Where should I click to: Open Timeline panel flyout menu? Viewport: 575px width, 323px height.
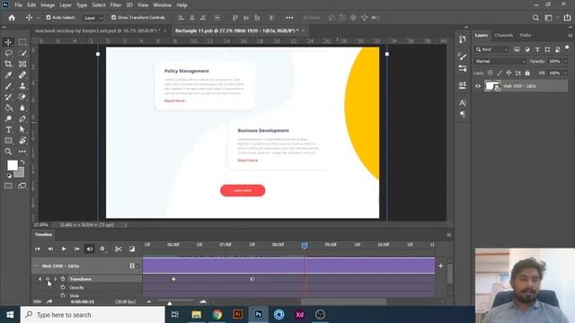point(449,235)
